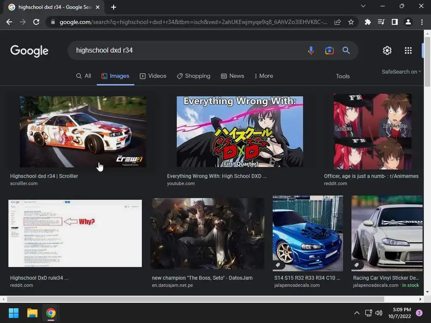The width and height of the screenshot is (431, 323).
Task: Open the volume speaker tray icon
Action: [379, 313]
